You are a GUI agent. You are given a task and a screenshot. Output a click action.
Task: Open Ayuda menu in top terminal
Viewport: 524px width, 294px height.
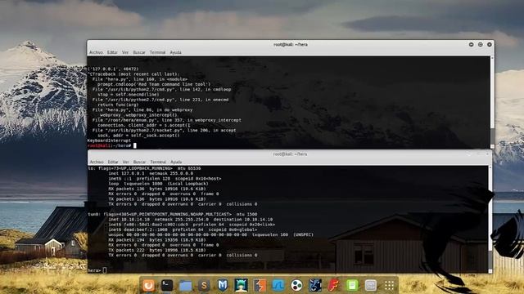pos(175,52)
